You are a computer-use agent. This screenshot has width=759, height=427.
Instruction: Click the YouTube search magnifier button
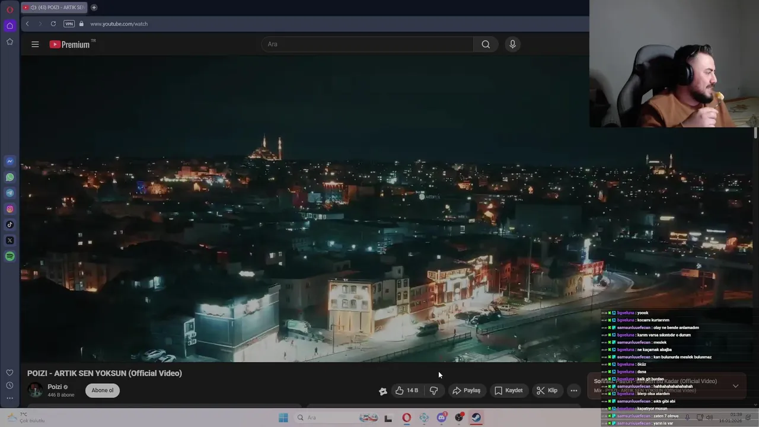(486, 44)
